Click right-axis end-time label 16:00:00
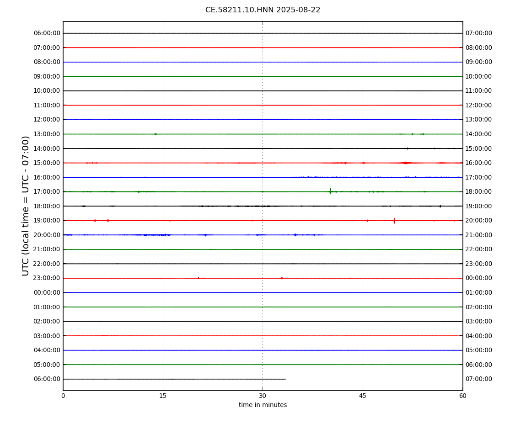 [479, 163]
